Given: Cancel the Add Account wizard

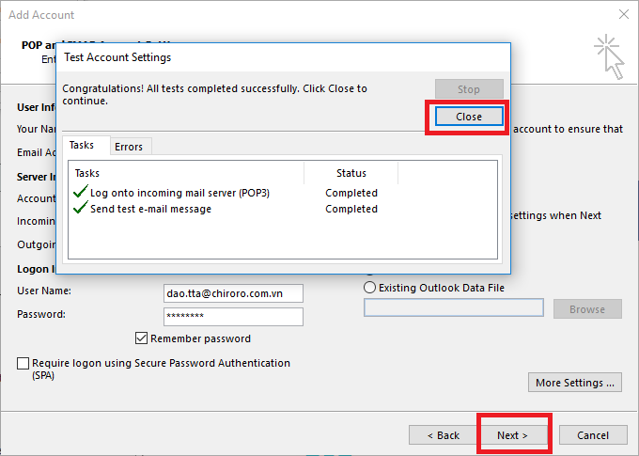Looking at the screenshot, I should [x=592, y=435].
